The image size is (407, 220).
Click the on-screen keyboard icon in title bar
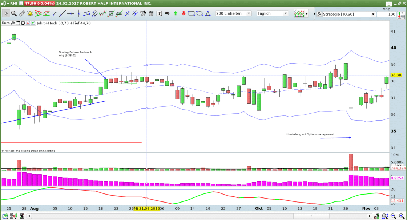click(x=389, y=3)
